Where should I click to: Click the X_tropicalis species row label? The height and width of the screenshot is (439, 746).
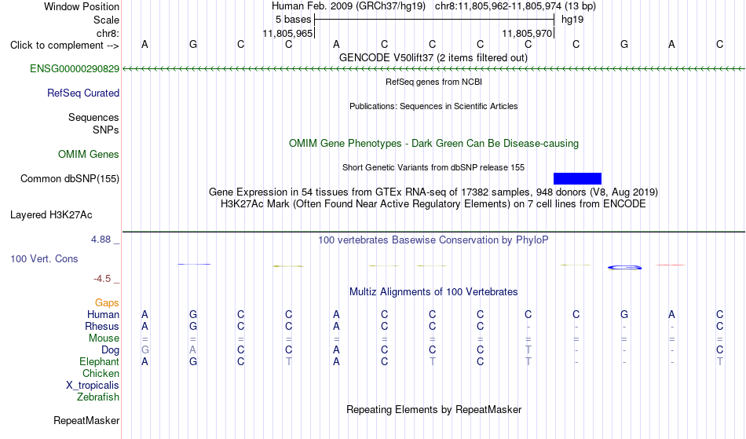(x=93, y=386)
